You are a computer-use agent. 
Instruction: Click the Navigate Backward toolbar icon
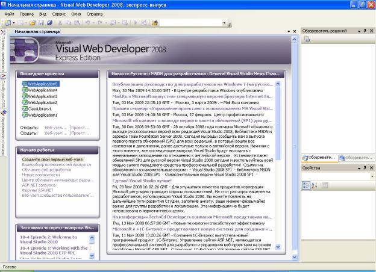pos(113,23)
